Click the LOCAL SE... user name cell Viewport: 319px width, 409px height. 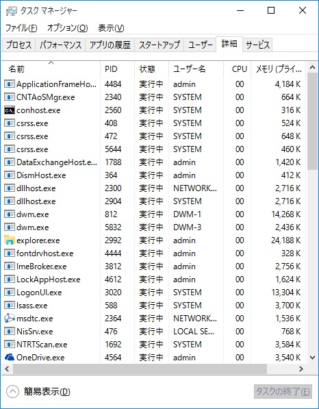193,332
